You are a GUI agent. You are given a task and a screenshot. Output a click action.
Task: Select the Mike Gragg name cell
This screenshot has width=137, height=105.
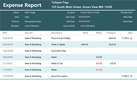point(30,12)
